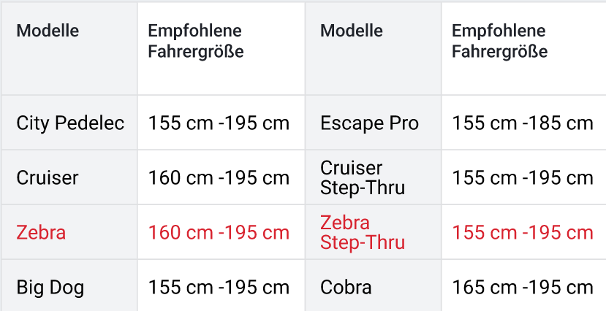Click the right "Empfohlene Fahrergröße" header
The height and width of the screenshot is (311, 606).
click(499, 42)
